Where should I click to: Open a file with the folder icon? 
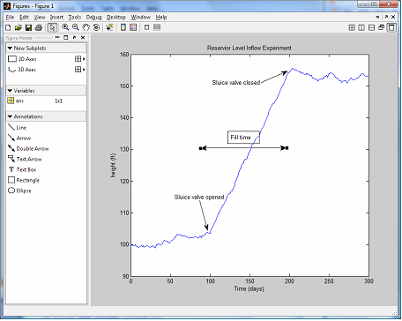(x=19, y=27)
